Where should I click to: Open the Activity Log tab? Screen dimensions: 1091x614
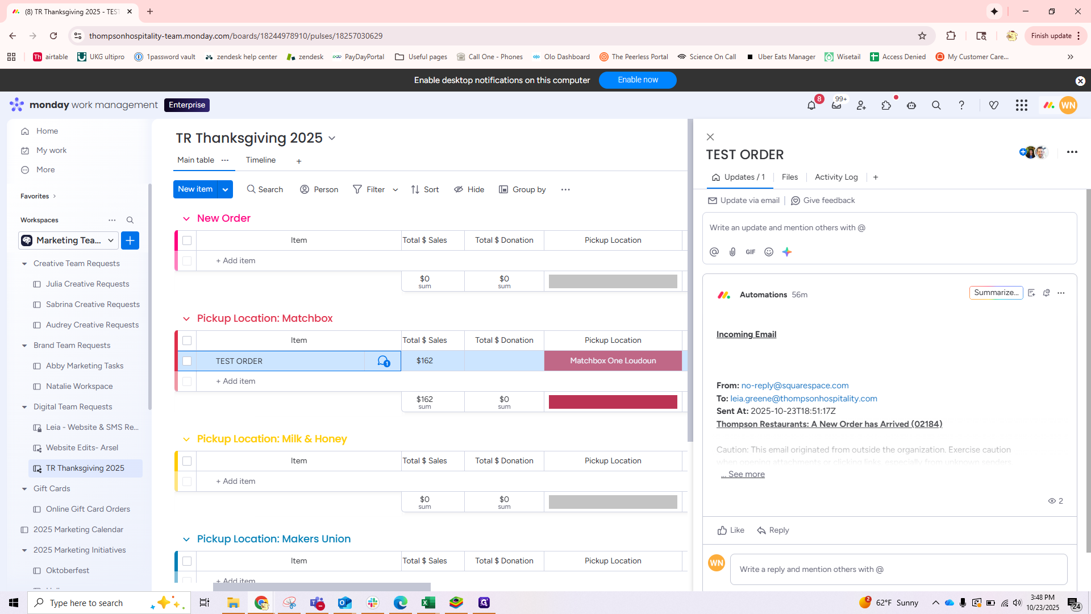(836, 177)
